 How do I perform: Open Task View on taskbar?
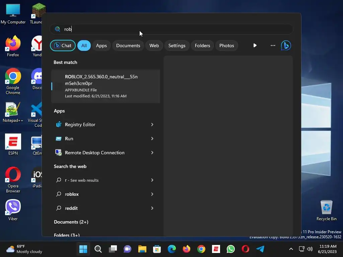[113, 249]
